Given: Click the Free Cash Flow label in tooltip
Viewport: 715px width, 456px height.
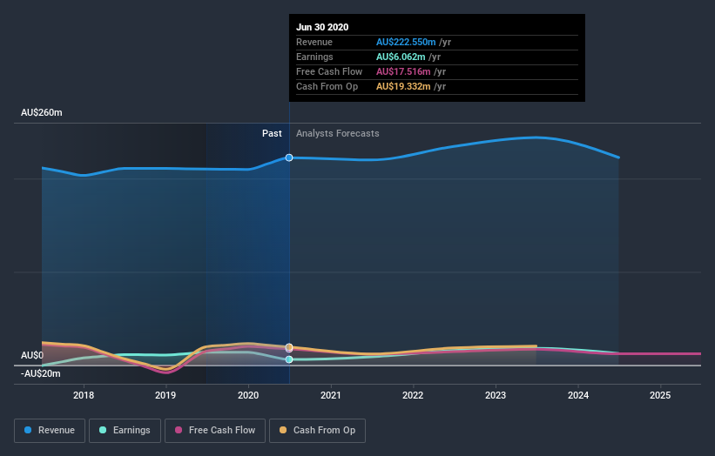Looking at the screenshot, I should click(x=329, y=71).
